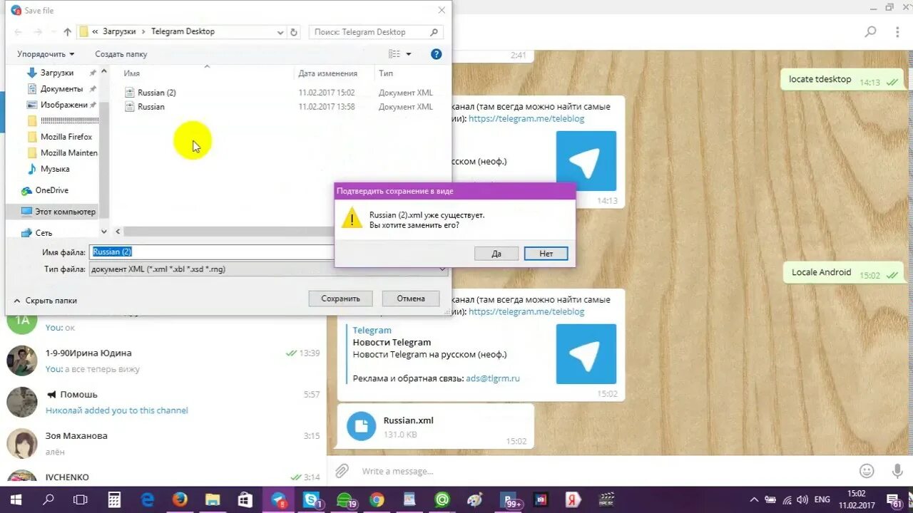Click the navigation pane down scroll arrow
Viewport: 913px width, 513px height.
click(104, 232)
